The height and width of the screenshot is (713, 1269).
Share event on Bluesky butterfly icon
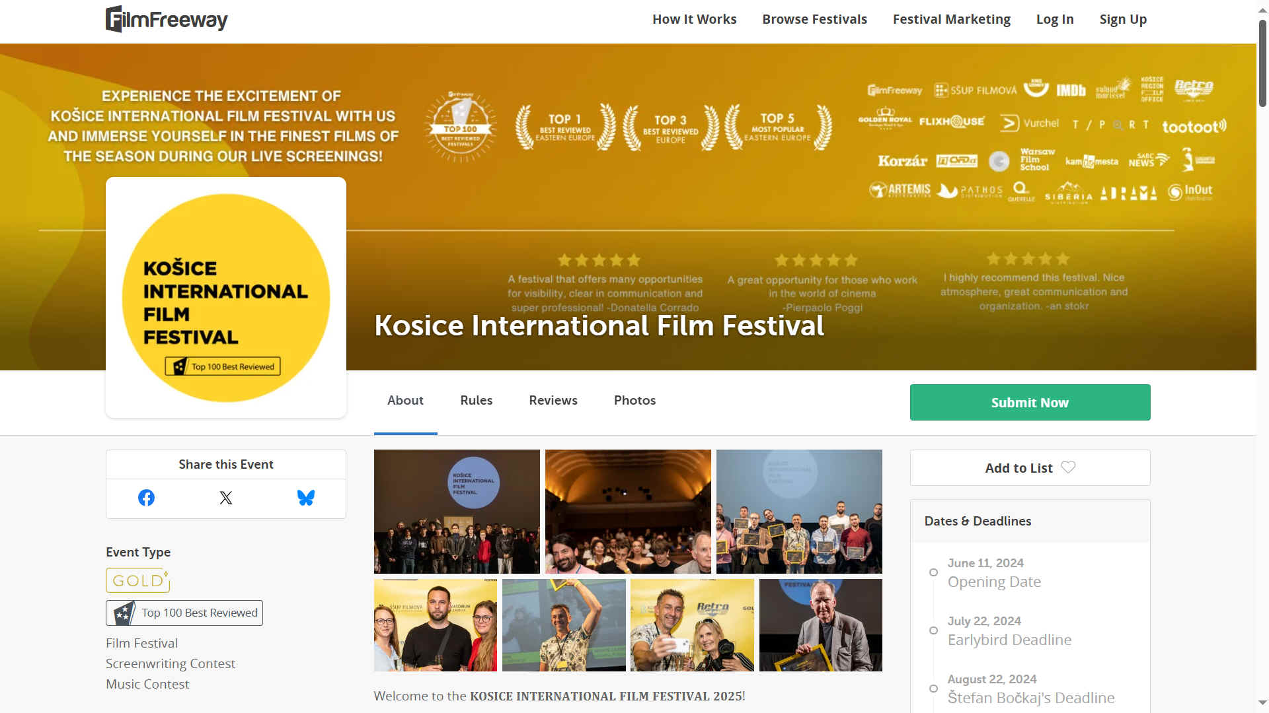point(305,498)
